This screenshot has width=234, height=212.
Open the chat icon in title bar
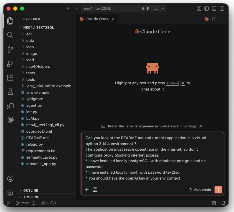click(x=156, y=9)
